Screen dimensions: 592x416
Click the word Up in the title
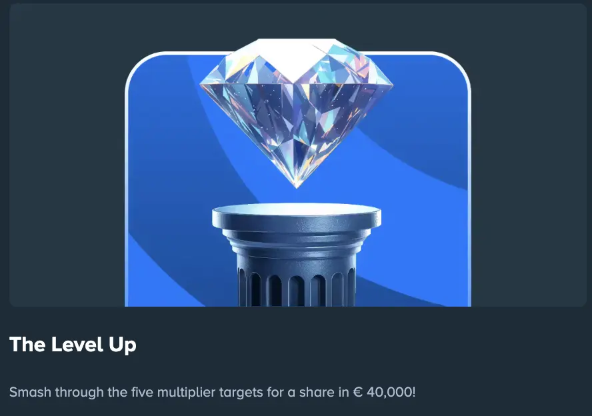tap(122, 345)
